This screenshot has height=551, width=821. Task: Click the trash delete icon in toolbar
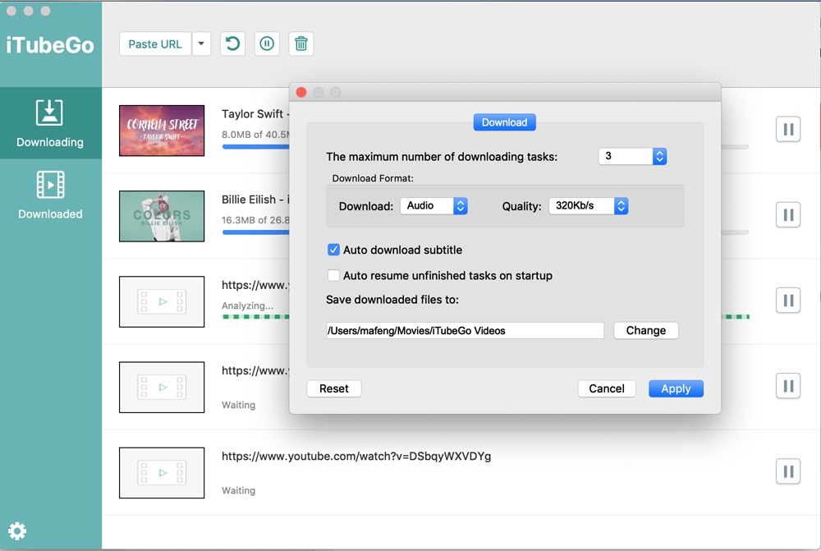[x=301, y=44]
